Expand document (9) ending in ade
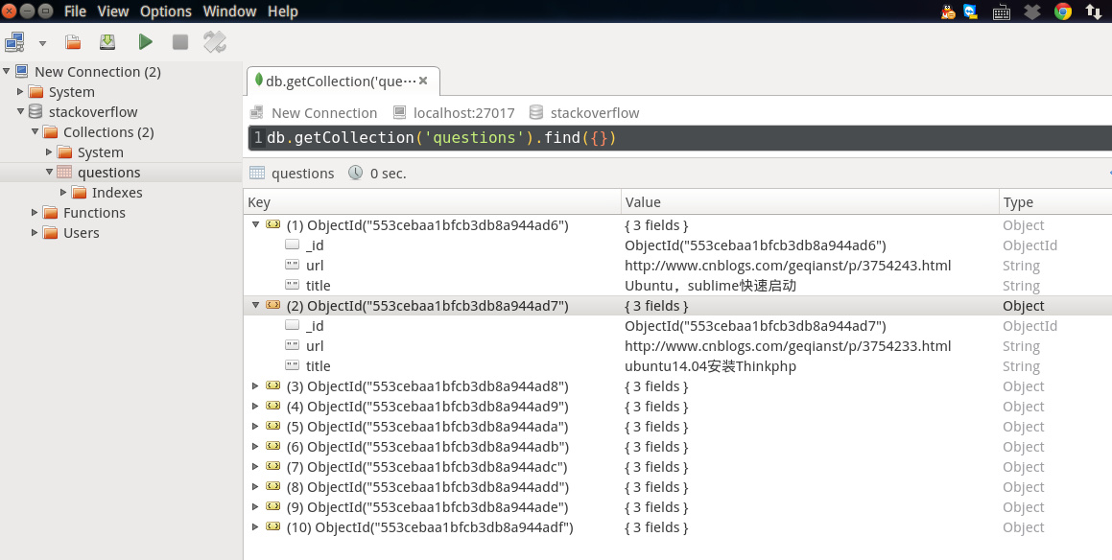1112x560 pixels. 255,506
